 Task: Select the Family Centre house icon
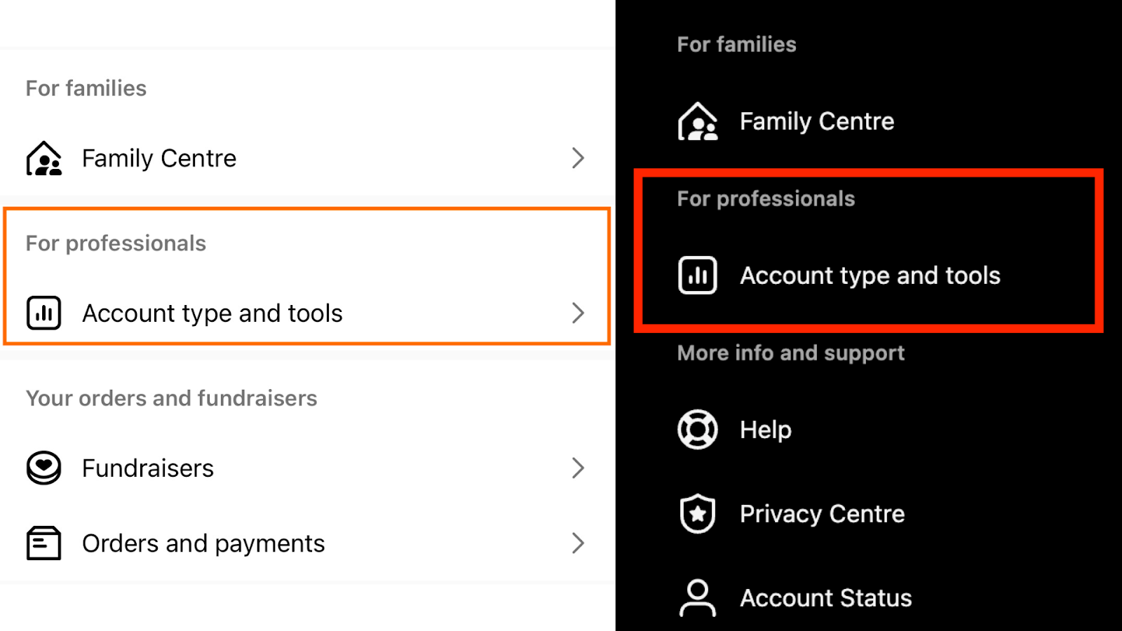tap(43, 158)
